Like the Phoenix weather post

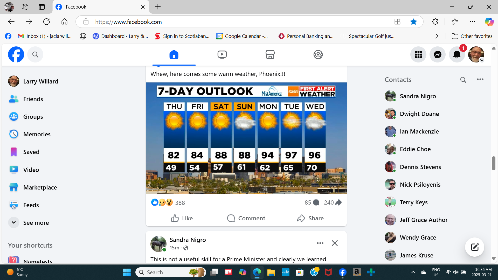pyautogui.click(x=182, y=218)
